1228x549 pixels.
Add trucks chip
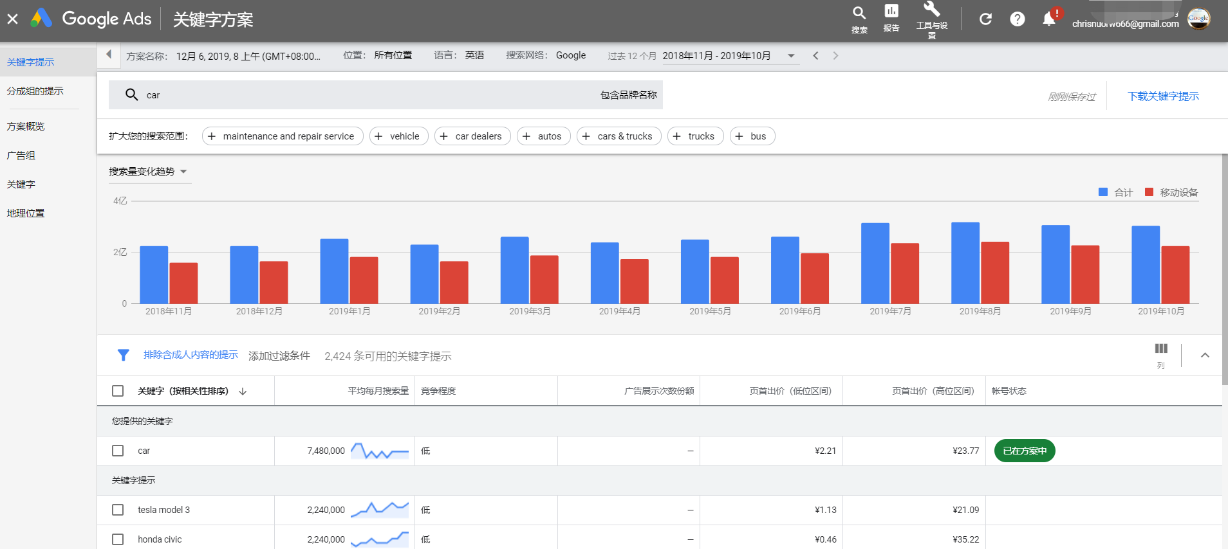[x=696, y=136]
